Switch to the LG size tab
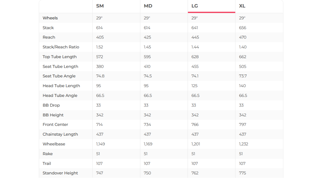 coord(195,6)
